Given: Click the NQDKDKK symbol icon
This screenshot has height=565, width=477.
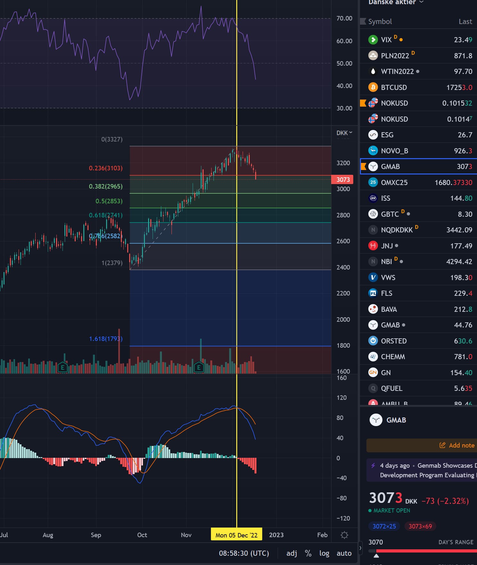Looking at the screenshot, I should [373, 230].
